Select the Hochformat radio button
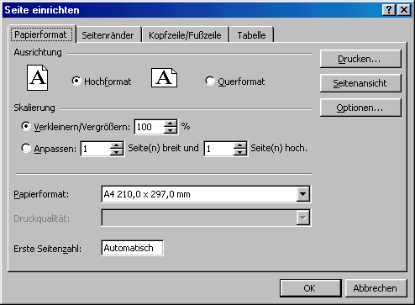Image resolution: width=415 pixels, height=305 pixels. tap(76, 81)
